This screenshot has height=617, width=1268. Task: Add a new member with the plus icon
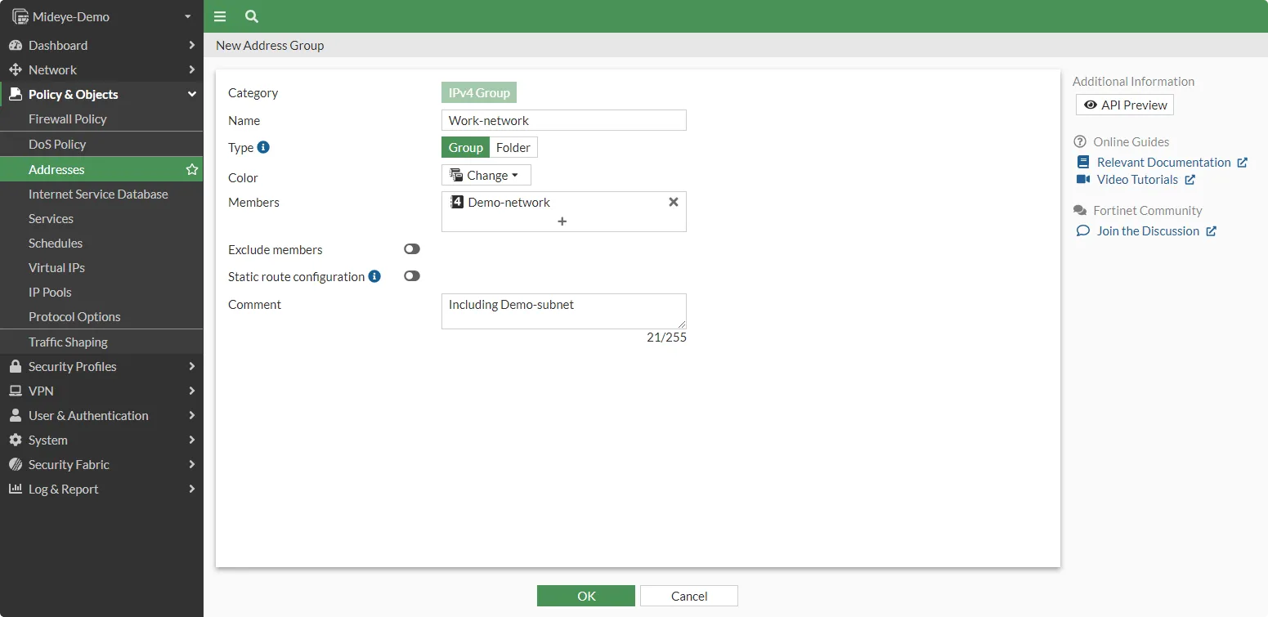pos(562,221)
